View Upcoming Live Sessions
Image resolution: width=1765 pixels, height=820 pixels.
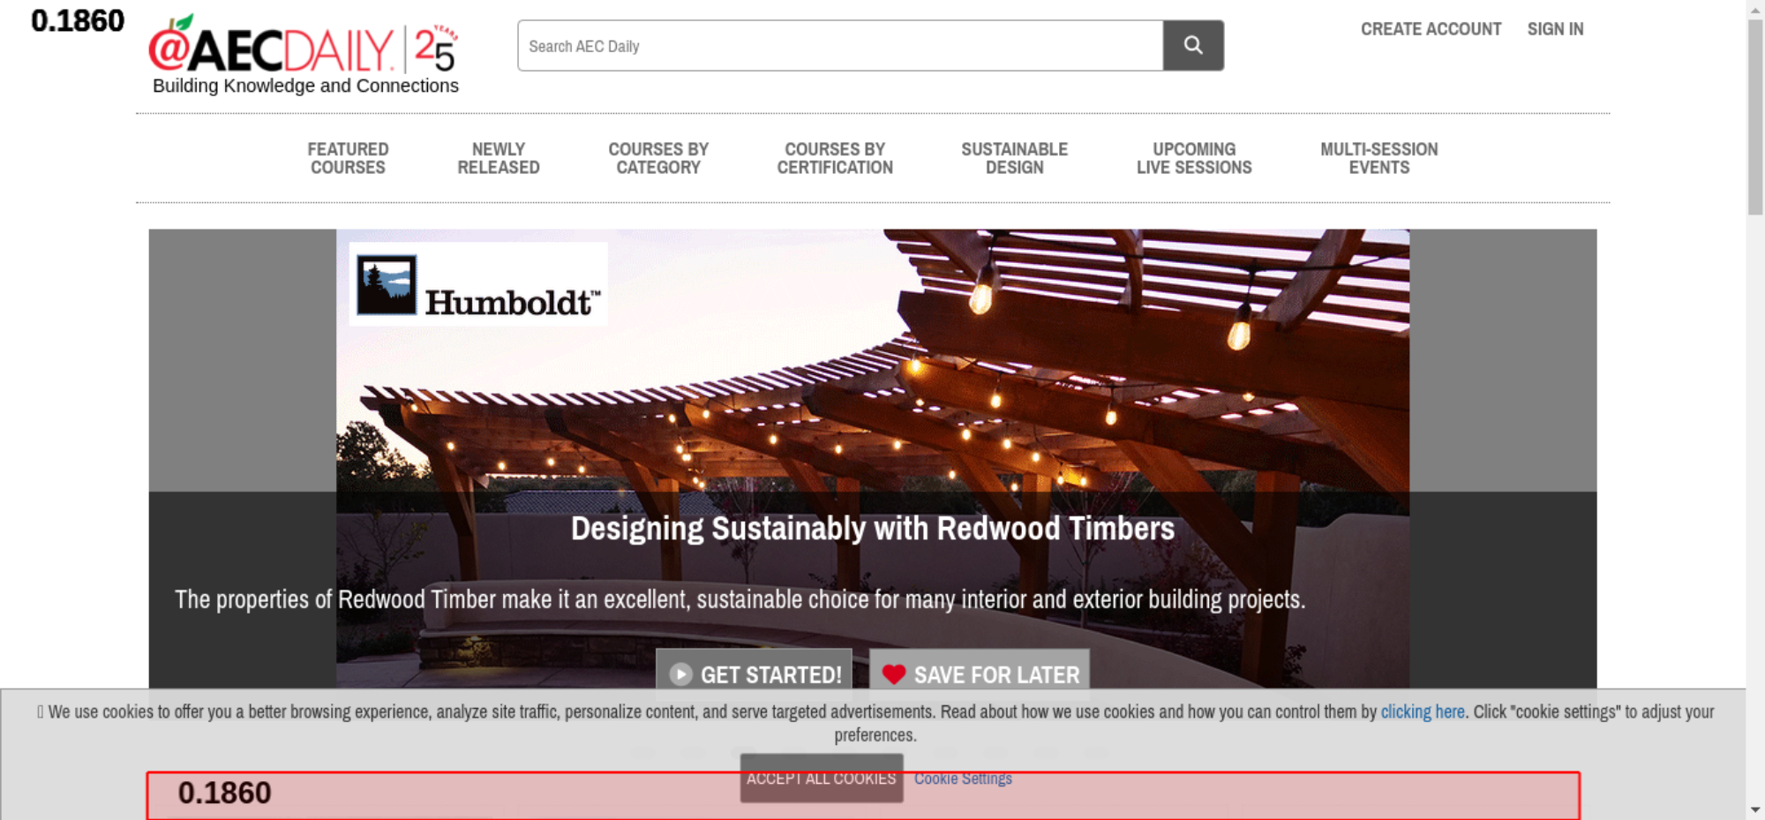pyautogui.click(x=1193, y=159)
